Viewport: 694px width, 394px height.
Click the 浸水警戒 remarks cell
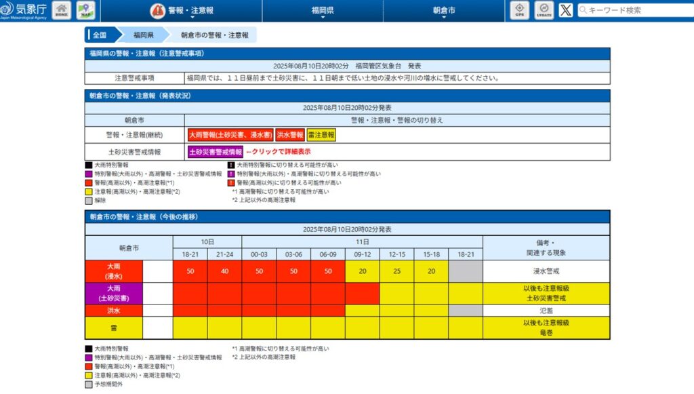click(x=546, y=271)
